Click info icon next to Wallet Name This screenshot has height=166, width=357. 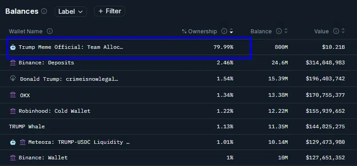click(50, 31)
